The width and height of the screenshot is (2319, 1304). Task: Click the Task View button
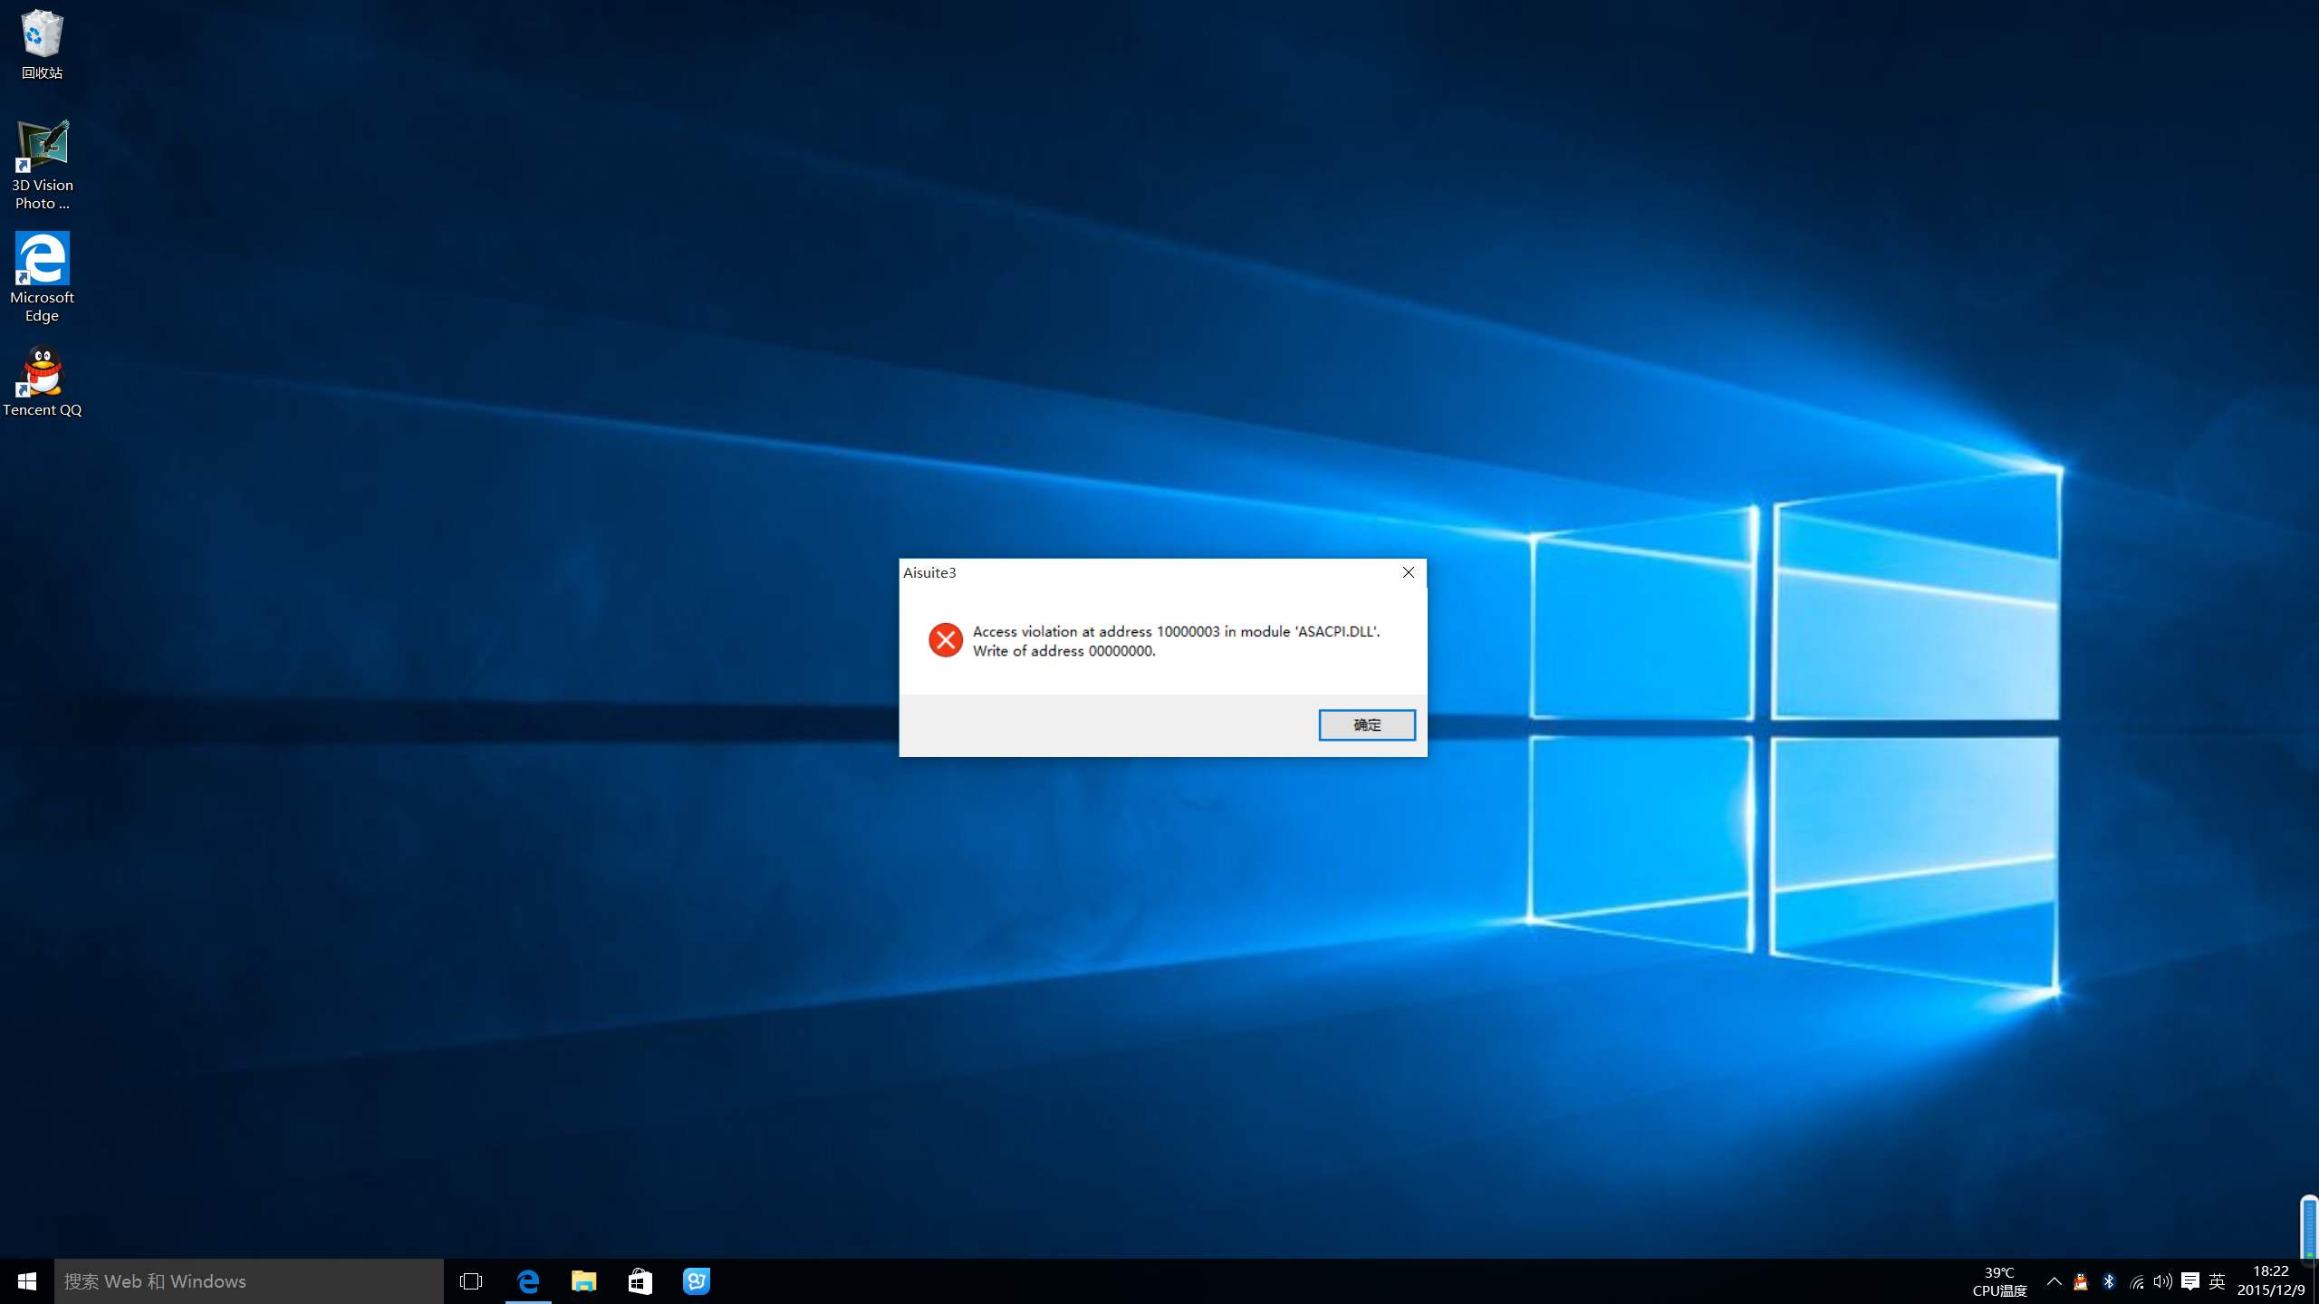(x=471, y=1280)
